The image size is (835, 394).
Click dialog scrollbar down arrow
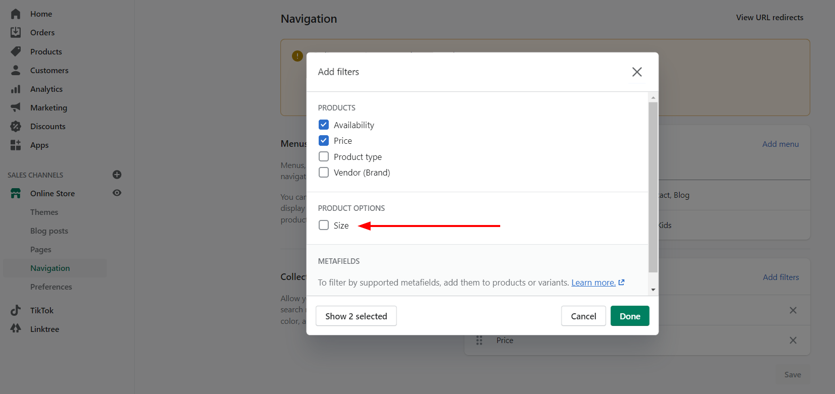click(x=653, y=290)
